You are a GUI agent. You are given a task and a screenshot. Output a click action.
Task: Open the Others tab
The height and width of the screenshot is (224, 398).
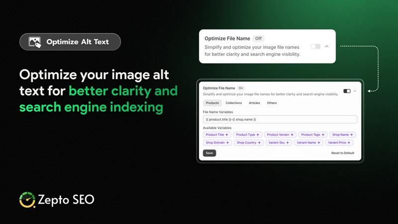coord(272,103)
